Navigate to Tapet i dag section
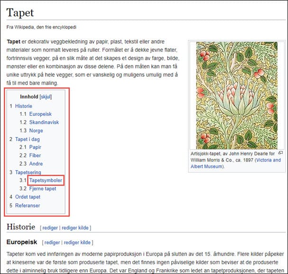 coord(28,139)
